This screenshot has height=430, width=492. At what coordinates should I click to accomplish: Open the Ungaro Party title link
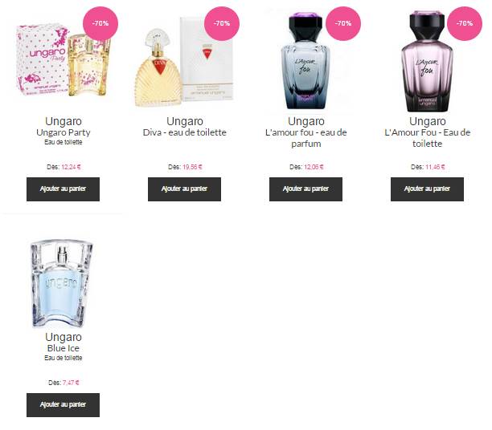[63, 132]
